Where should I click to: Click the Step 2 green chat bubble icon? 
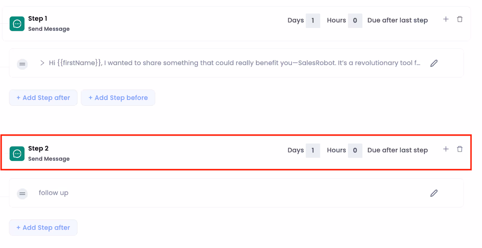point(17,153)
